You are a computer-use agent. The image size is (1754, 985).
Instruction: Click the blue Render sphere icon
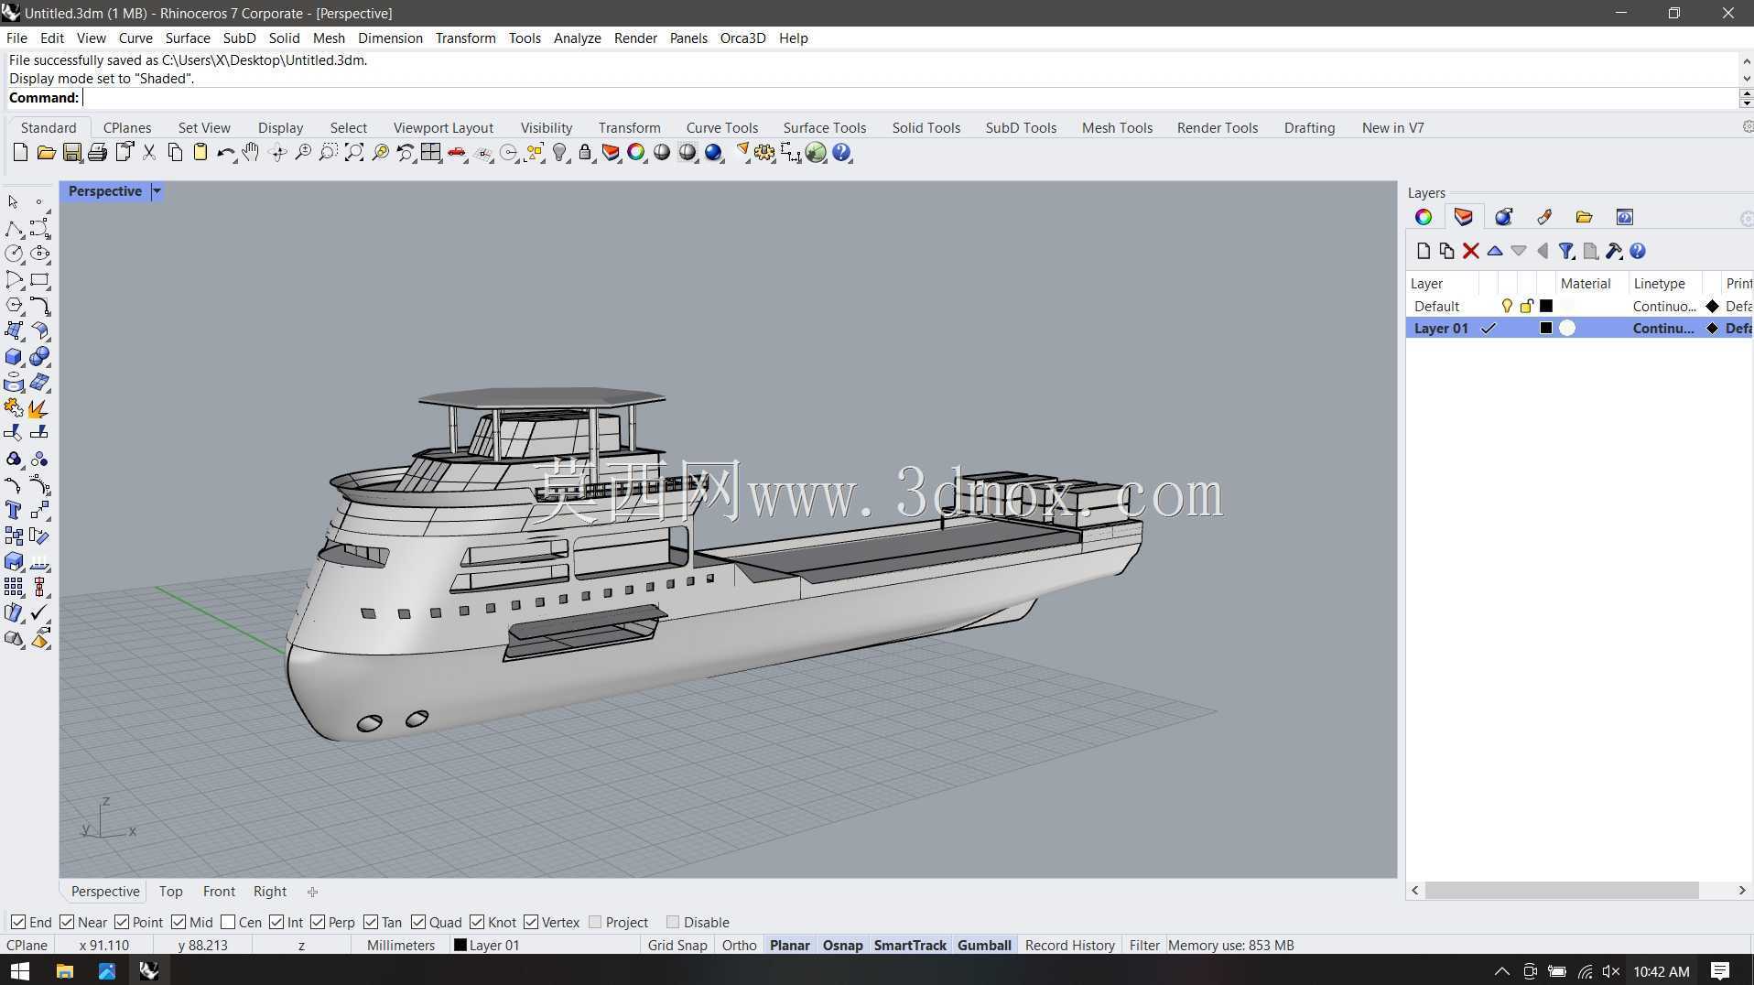714,153
